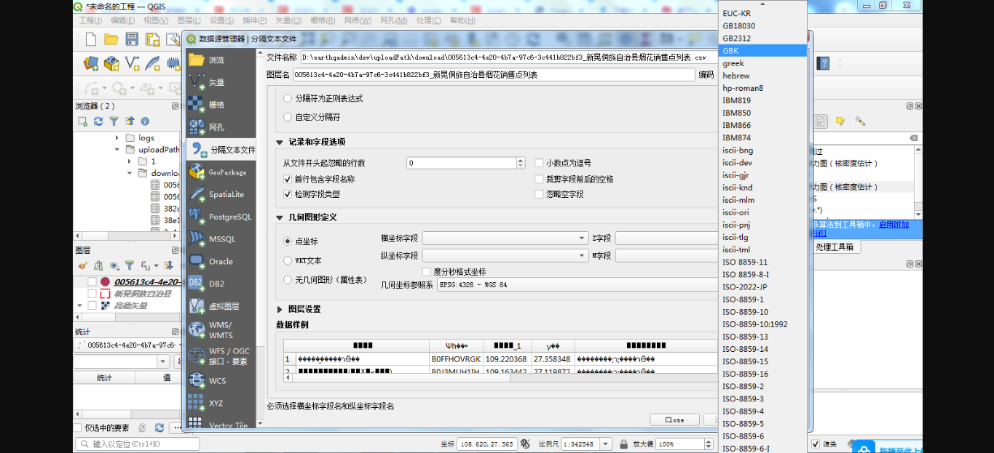The image size is (994, 453).
Task: Click the Open Project folder icon
Action: (x=111, y=39)
